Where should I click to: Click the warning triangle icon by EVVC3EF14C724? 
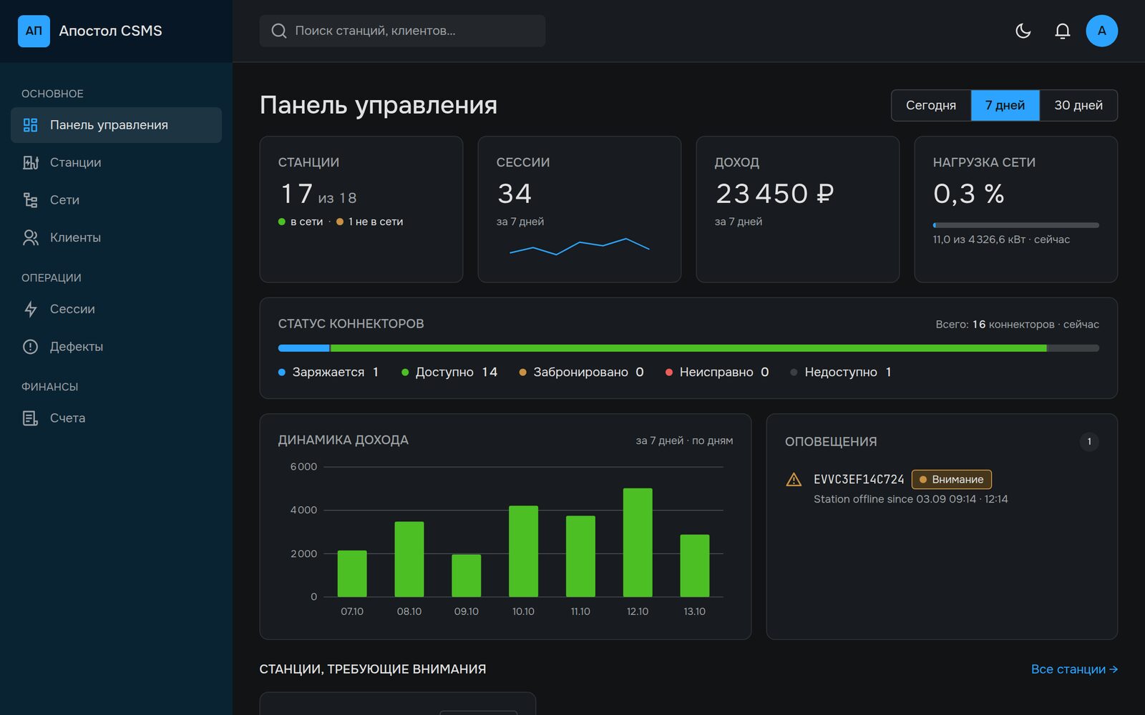[794, 480]
